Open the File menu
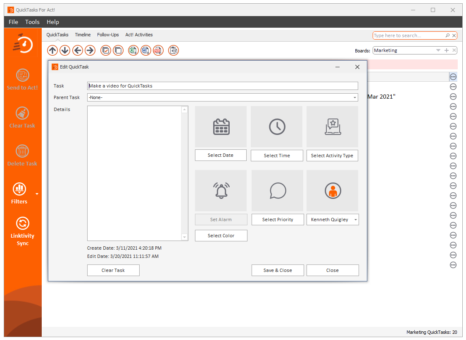The width and height of the screenshot is (466, 340). tap(13, 22)
